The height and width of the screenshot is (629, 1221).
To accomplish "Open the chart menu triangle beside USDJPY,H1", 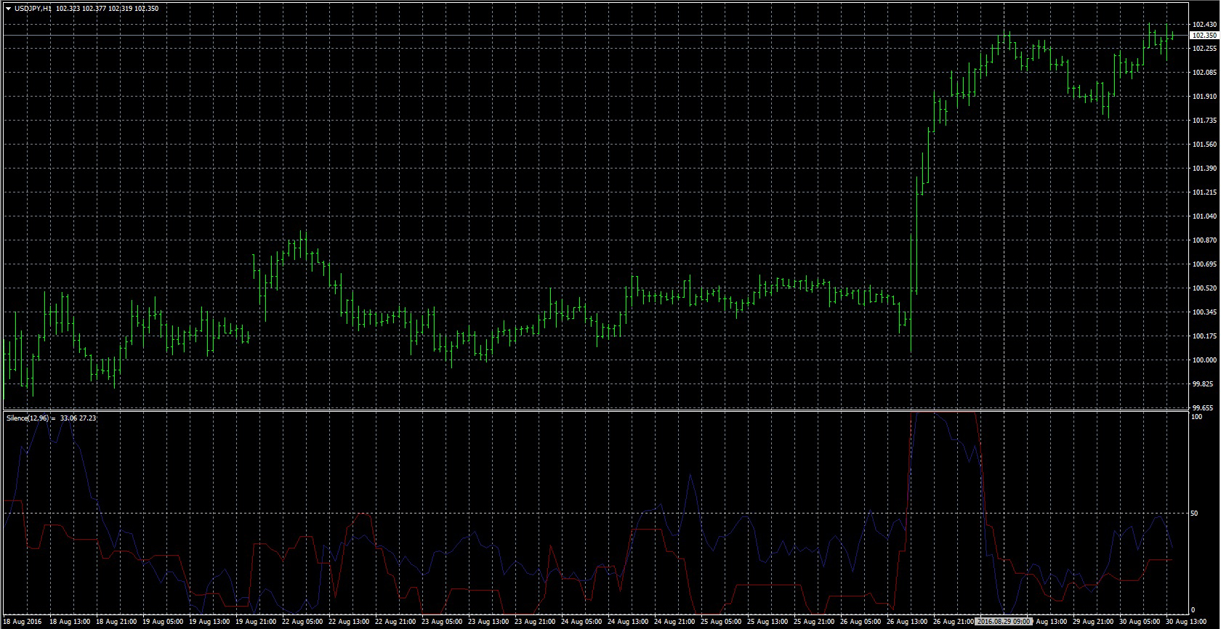I will [7, 9].
